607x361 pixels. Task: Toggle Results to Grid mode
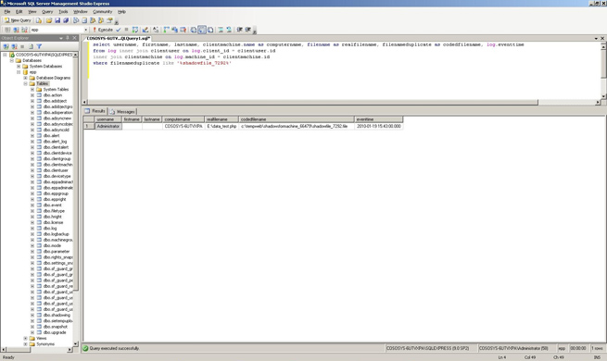(x=202, y=30)
